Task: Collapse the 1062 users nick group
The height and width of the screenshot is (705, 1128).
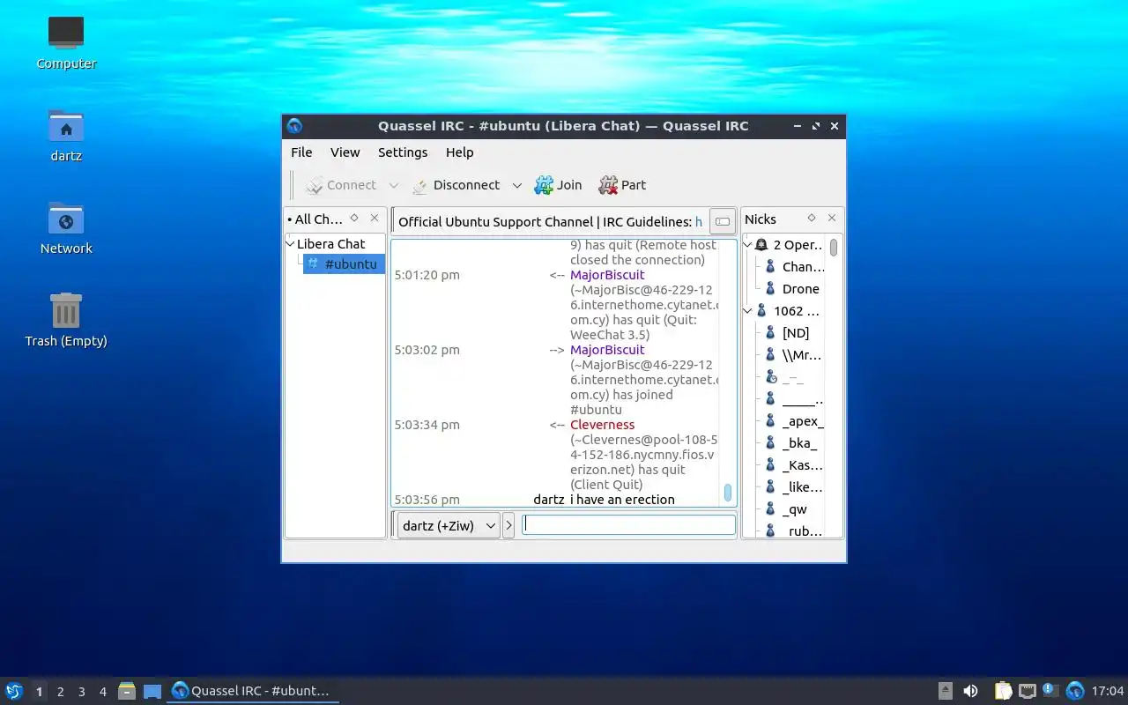Action: coord(748,311)
